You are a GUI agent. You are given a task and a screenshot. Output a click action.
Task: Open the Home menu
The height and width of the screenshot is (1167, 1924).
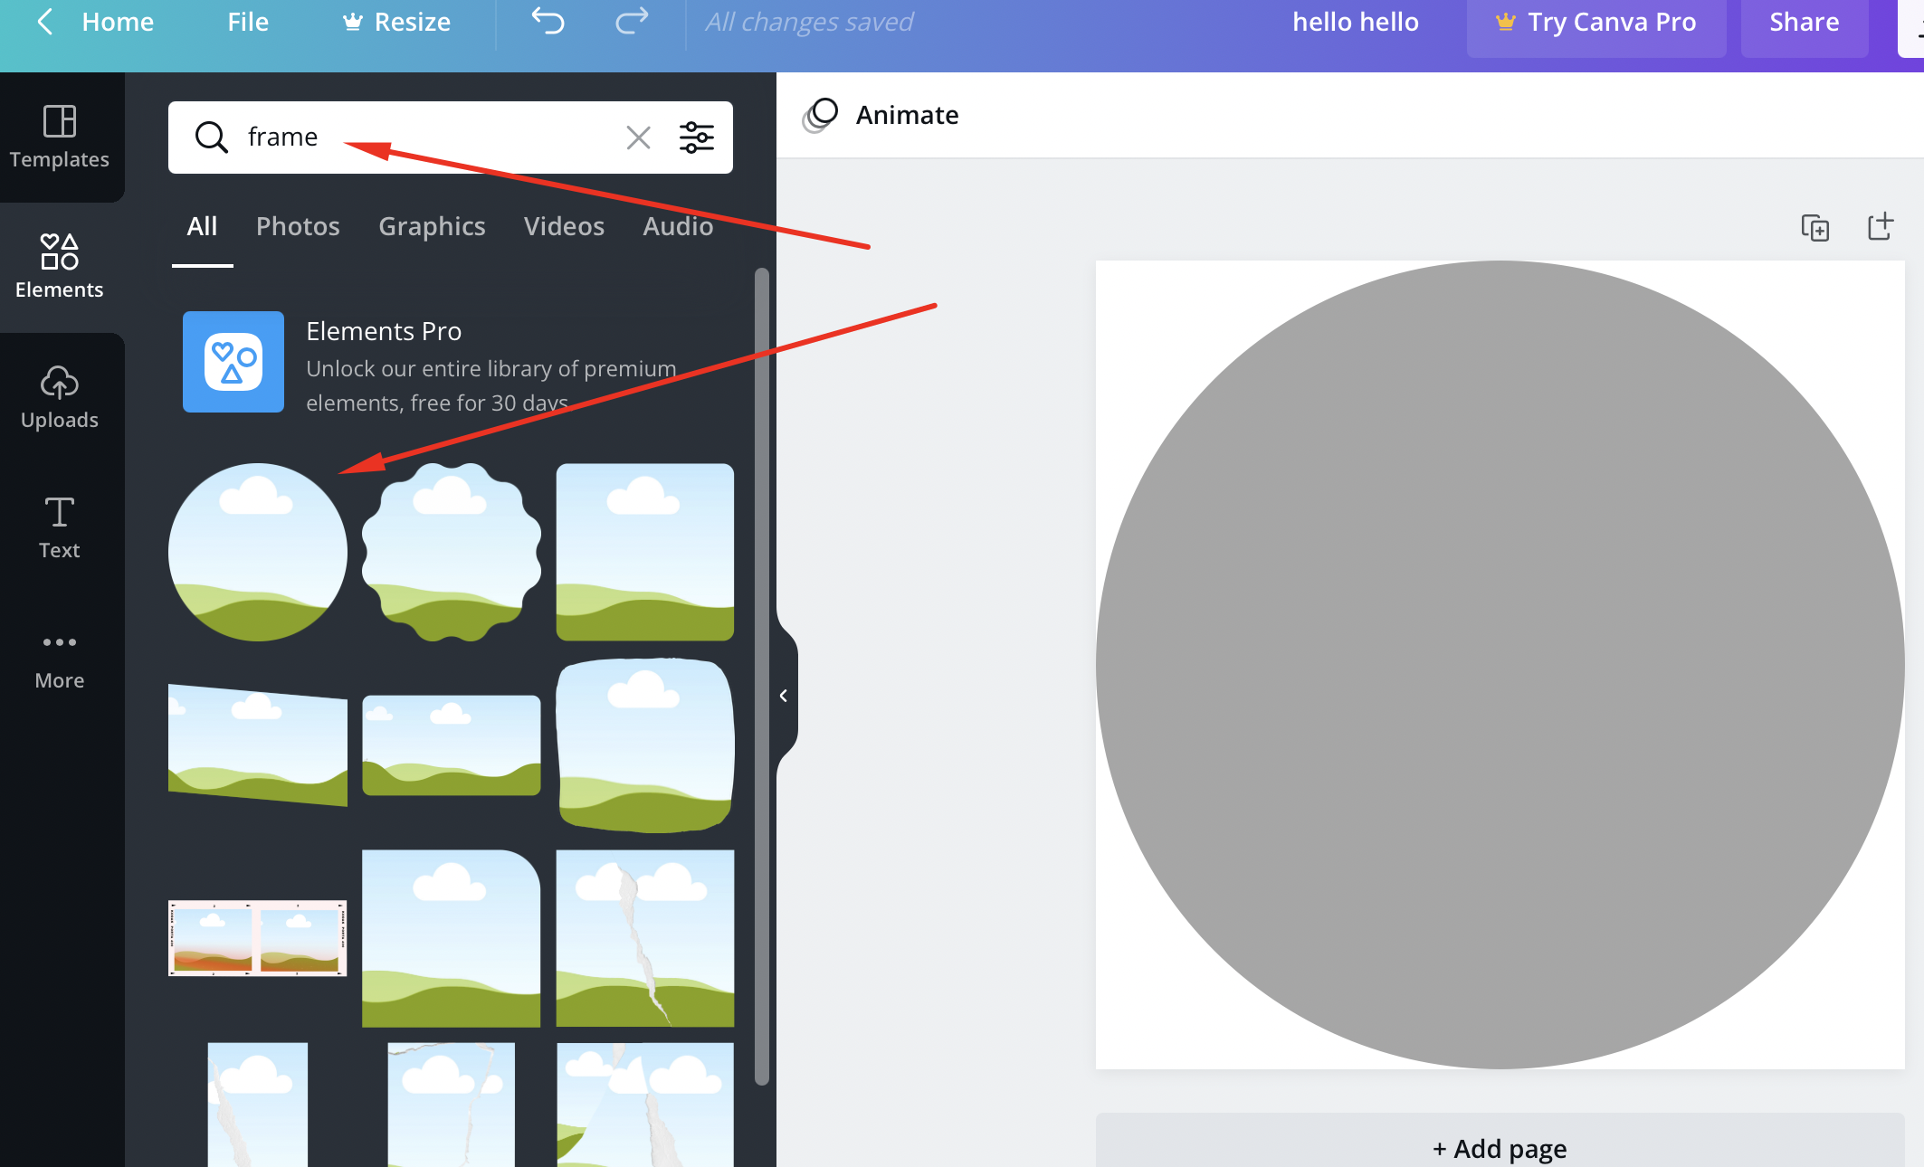point(118,22)
